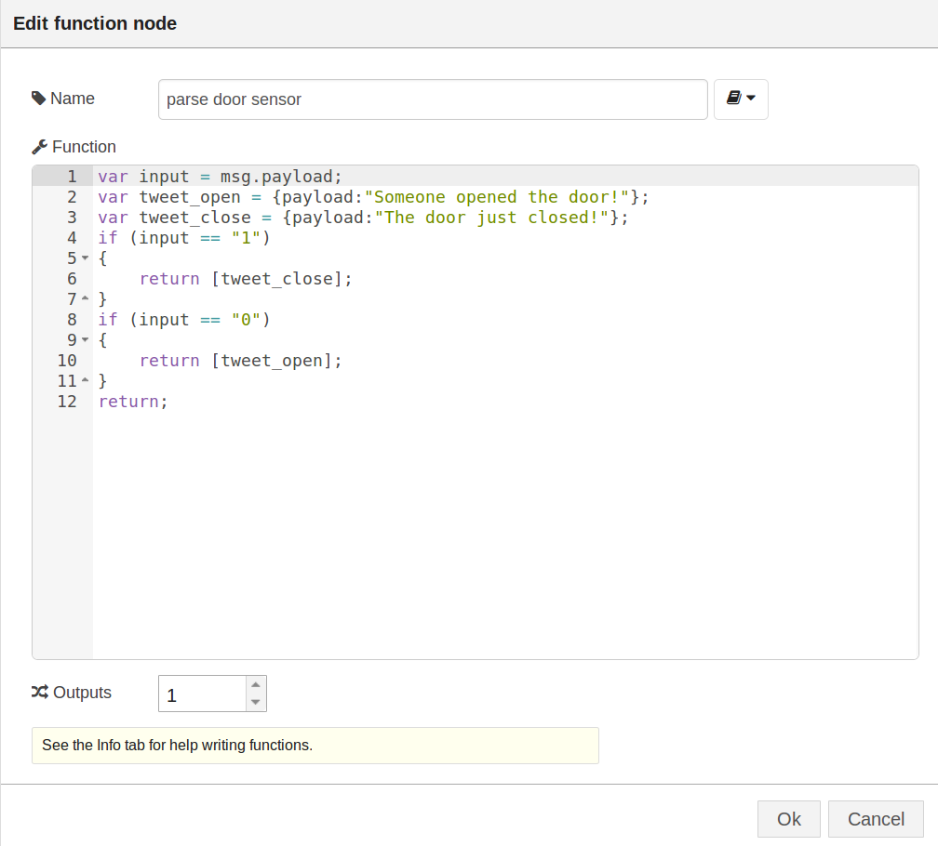Click the gutter marker on line 12
This screenshot has height=846, width=938.
coord(67,402)
